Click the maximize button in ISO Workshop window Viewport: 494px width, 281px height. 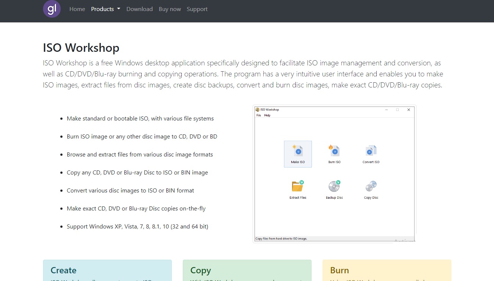tap(397, 109)
